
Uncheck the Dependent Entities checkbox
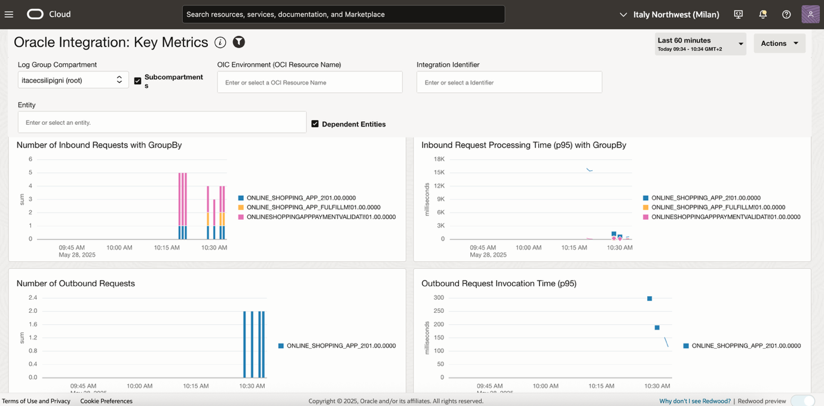[315, 124]
